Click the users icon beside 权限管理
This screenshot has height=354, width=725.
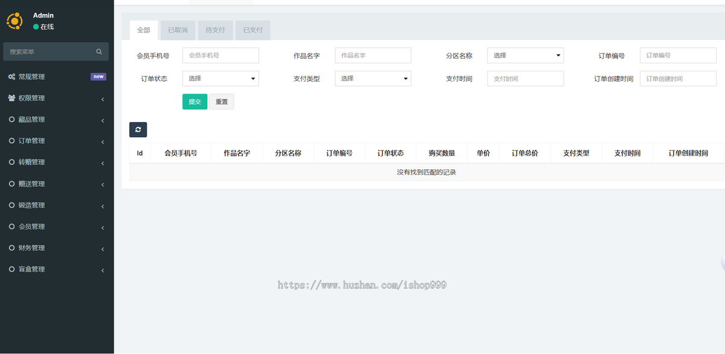point(11,98)
